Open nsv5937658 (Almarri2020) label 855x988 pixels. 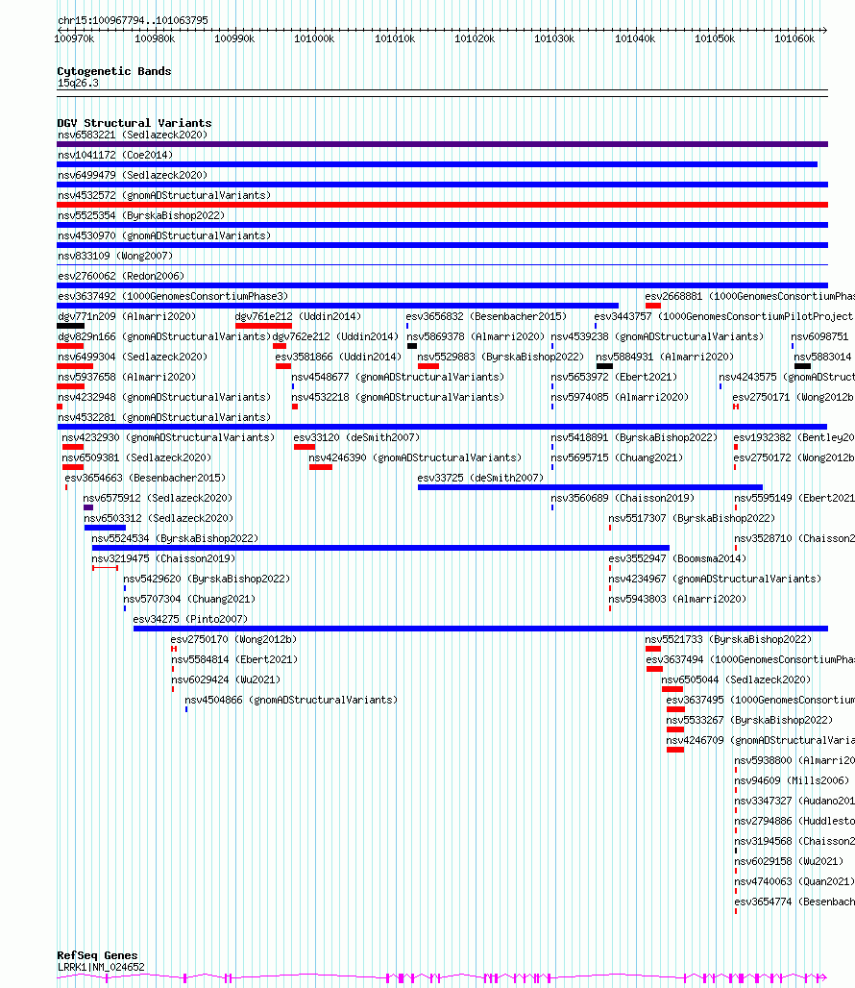127,377
